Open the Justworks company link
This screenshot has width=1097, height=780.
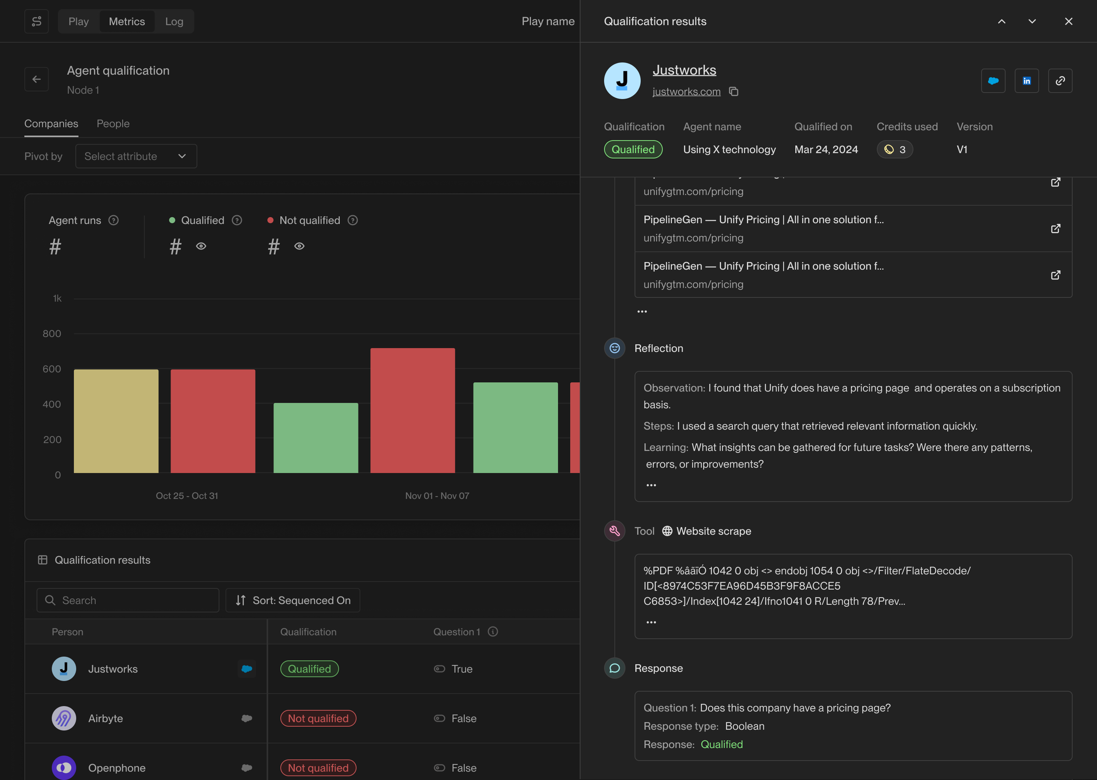684,70
